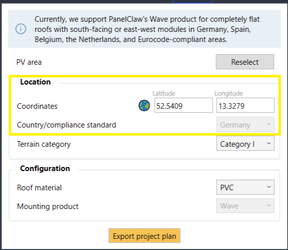Open the Roof material PVC dropdown
The width and height of the screenshot is (288, 250).
pyautogui.click(x=245, y=187)
